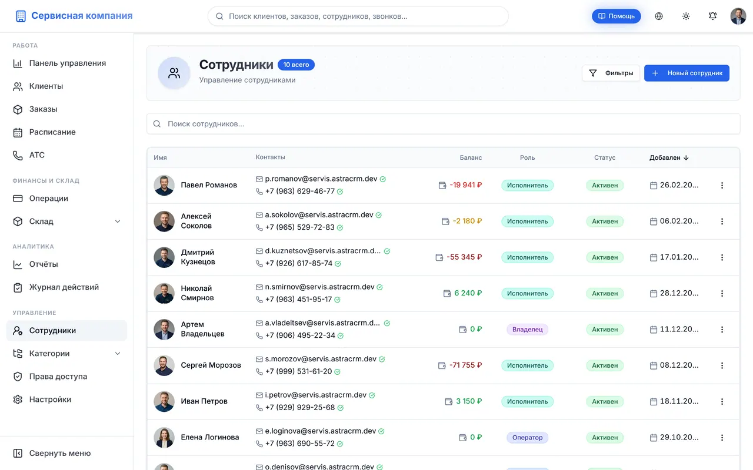
Task: Open Панель управления in sidebar
Action: point(66,63)
